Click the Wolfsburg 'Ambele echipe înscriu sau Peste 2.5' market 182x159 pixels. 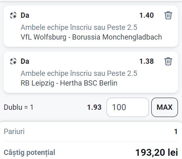pyautogui.click(x=79, y=27)
